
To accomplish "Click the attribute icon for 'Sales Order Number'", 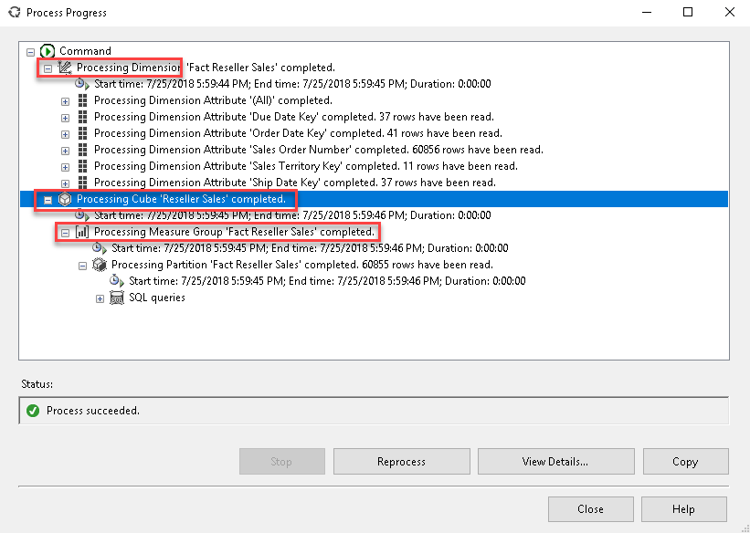I will click(x=80, y=149).
